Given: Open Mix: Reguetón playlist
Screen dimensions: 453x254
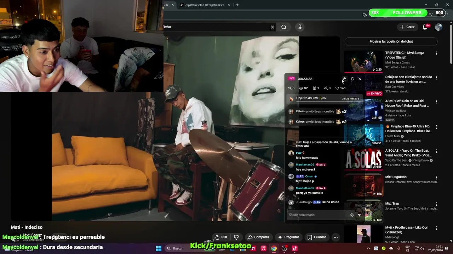Looking at the screenshot, I should pyautogui.click(x=396, y=177).
